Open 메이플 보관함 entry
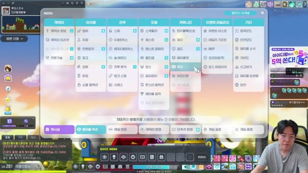The image size is (308, 173). pyautogui.click(x=249, y=76)
